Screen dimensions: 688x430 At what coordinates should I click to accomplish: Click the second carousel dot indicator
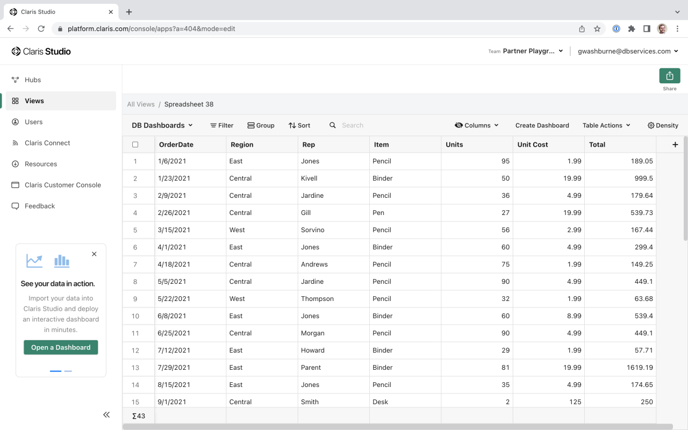68,371
